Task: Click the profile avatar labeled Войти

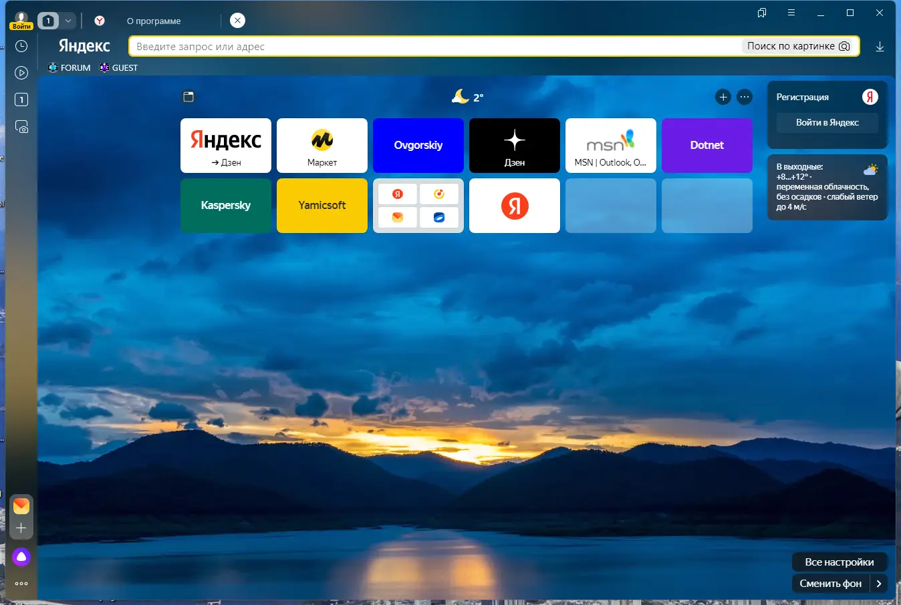Action: coord(21,21)
